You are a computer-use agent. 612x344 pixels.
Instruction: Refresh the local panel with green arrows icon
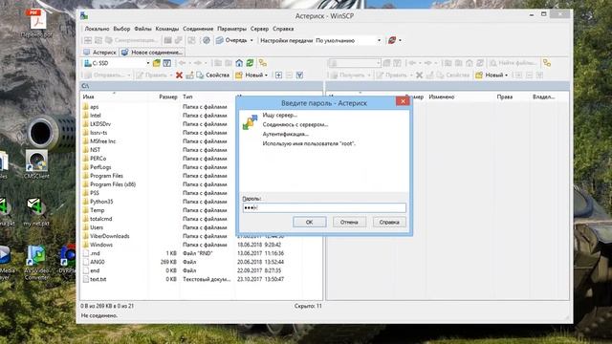tap(250, 63)
